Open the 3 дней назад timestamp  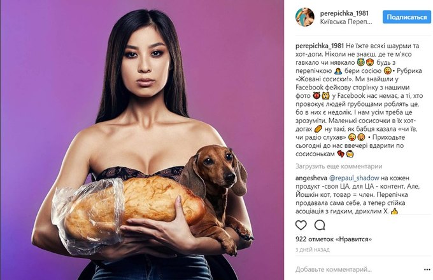pos(312,250)
